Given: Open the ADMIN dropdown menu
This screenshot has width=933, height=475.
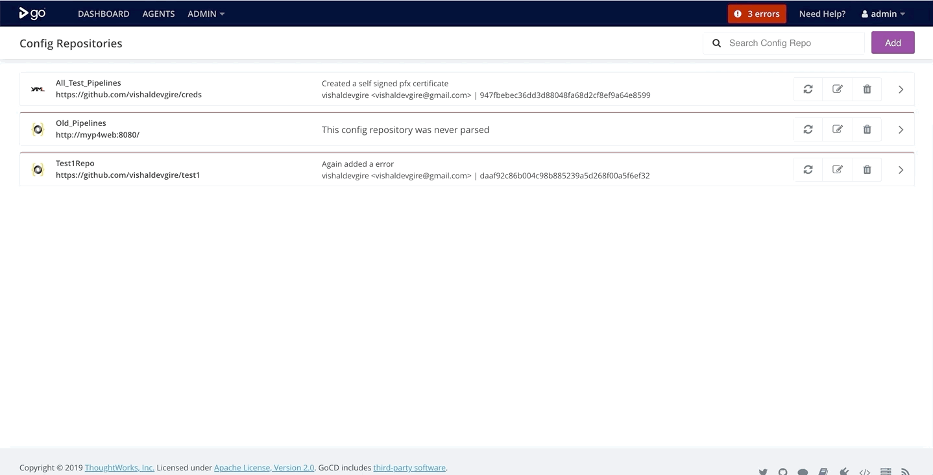Looking at the screenshot, I should (x=206, y=14).
